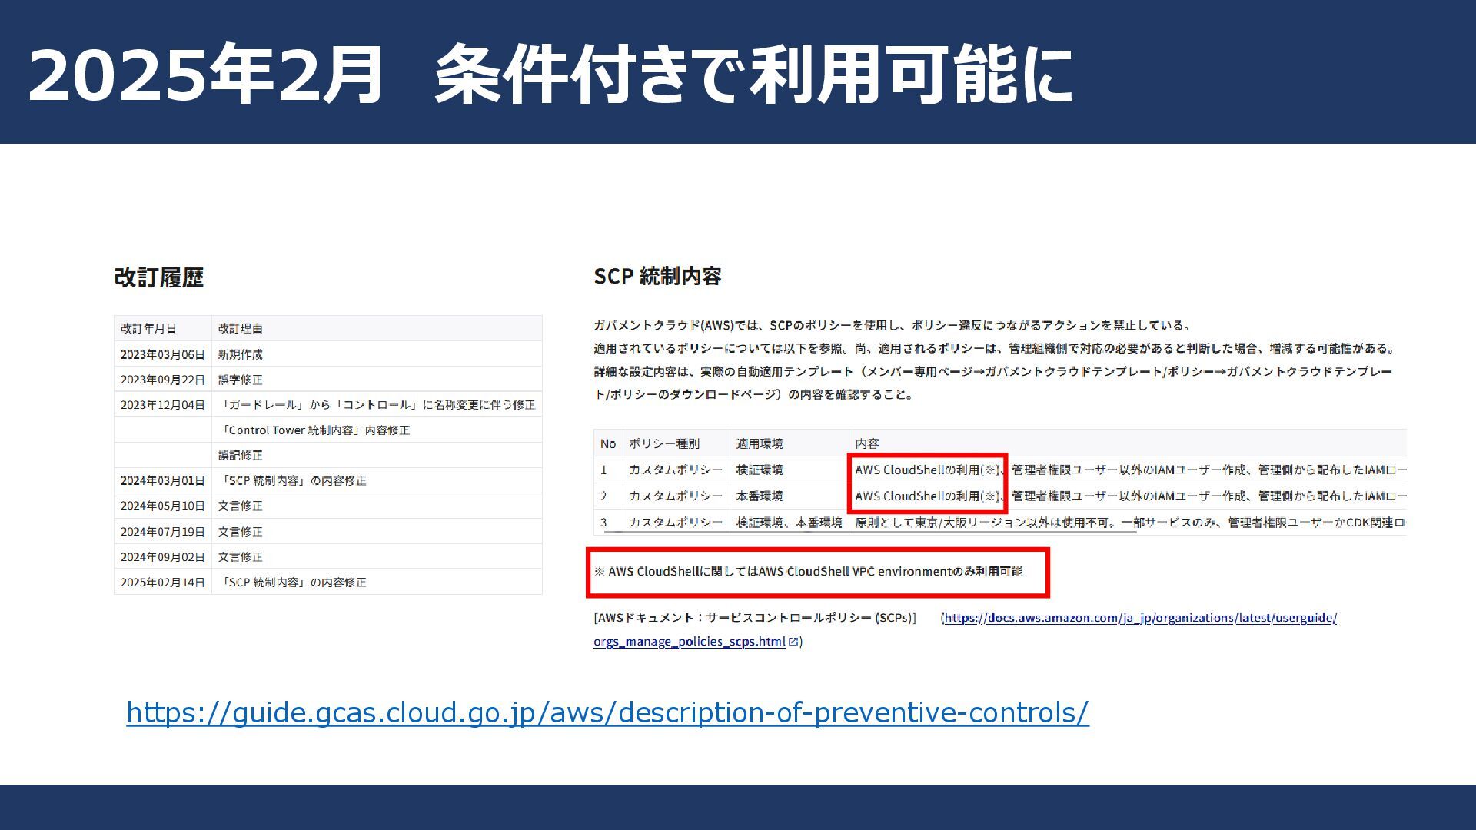Select the No column header

[x=608, y=443]
